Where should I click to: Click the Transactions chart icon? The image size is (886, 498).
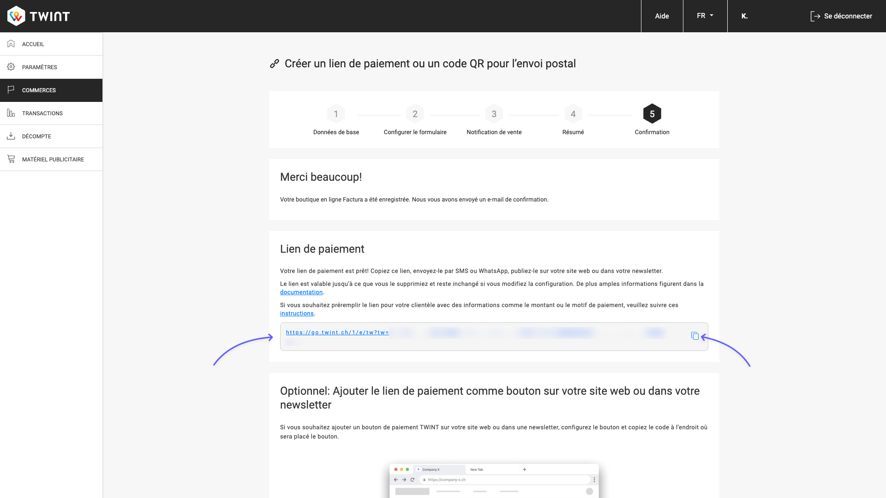tap(11, 113)
